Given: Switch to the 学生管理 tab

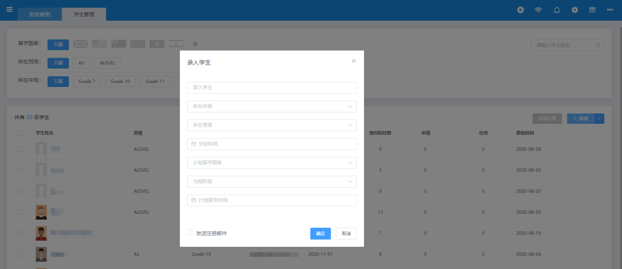Looking at the screenshot, I should pos(84,14).
